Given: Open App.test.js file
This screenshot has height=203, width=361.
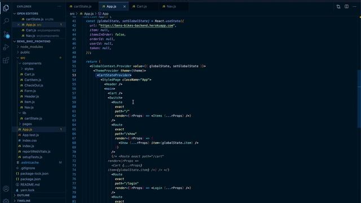Looking at the screenshot, I should pyautogui.click(x=30, y=135).
